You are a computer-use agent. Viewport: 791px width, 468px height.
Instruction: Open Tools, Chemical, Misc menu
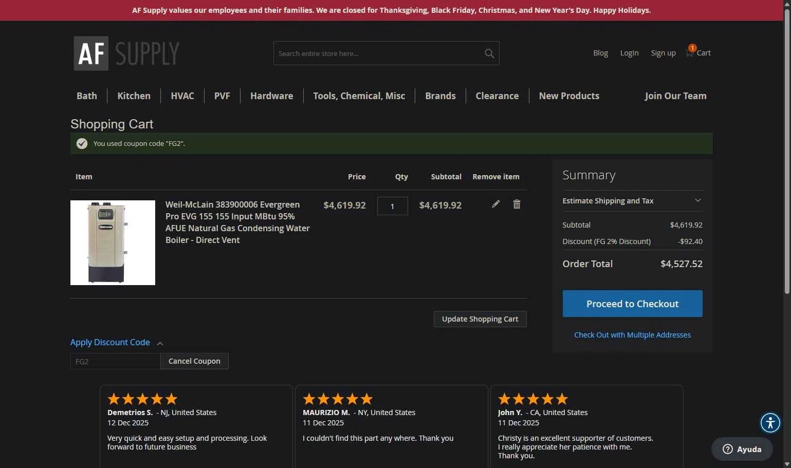point(359,96)
